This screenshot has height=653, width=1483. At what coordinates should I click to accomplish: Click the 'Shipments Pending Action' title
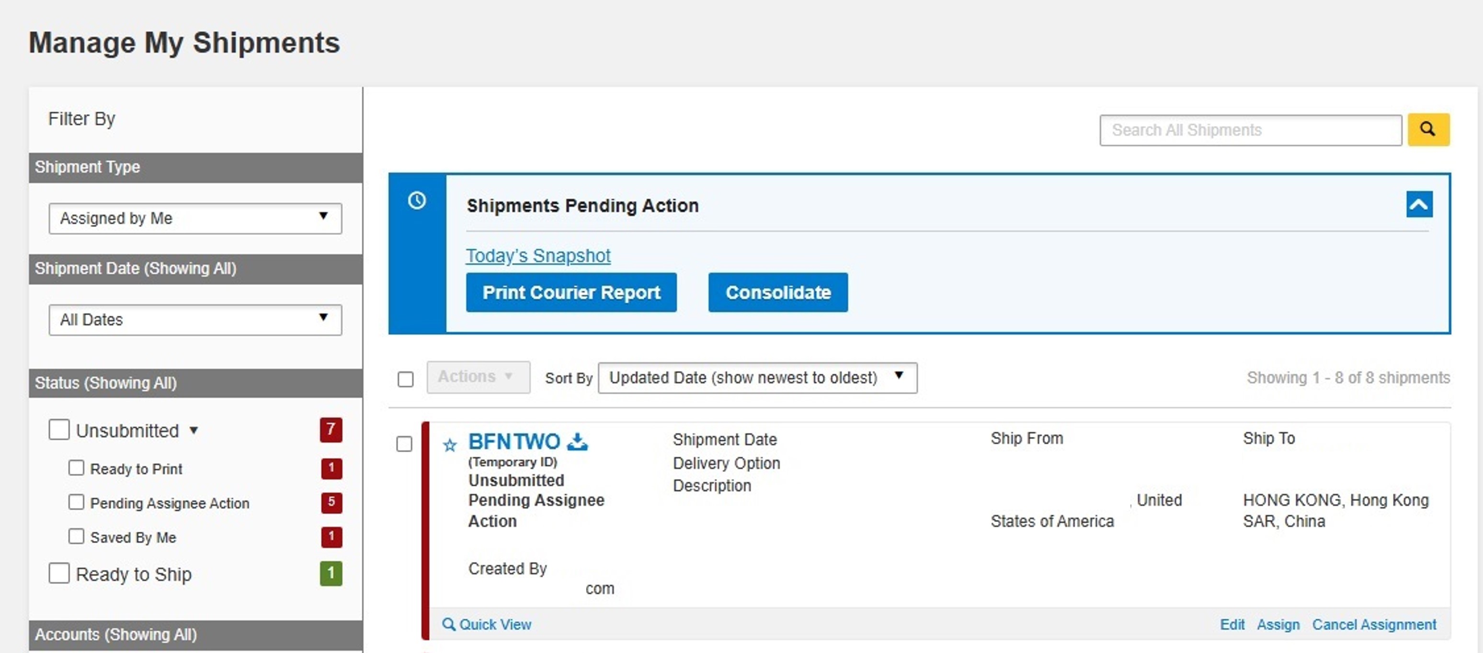(582, 206)
